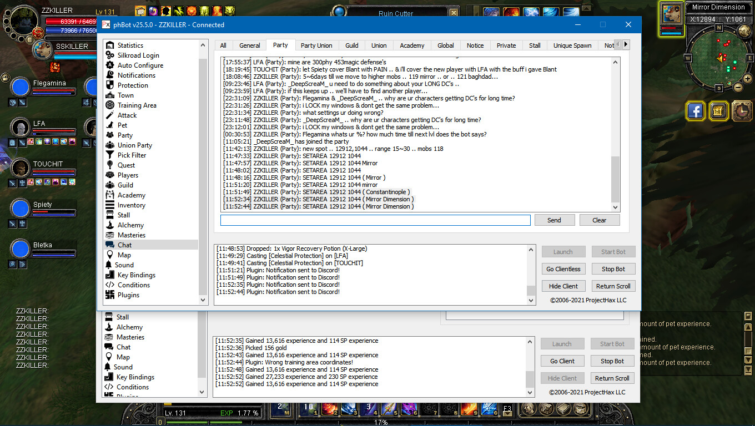Open the Protection settings page
This screenshot has width=755, height=426.
tap(133, 85)
